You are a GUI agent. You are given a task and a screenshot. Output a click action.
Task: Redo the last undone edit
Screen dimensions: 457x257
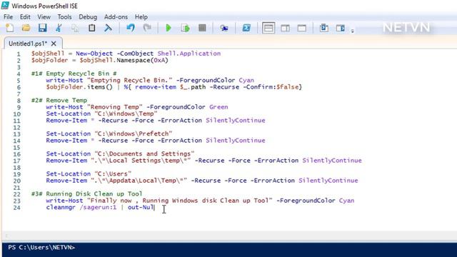(x=147, y=28)
